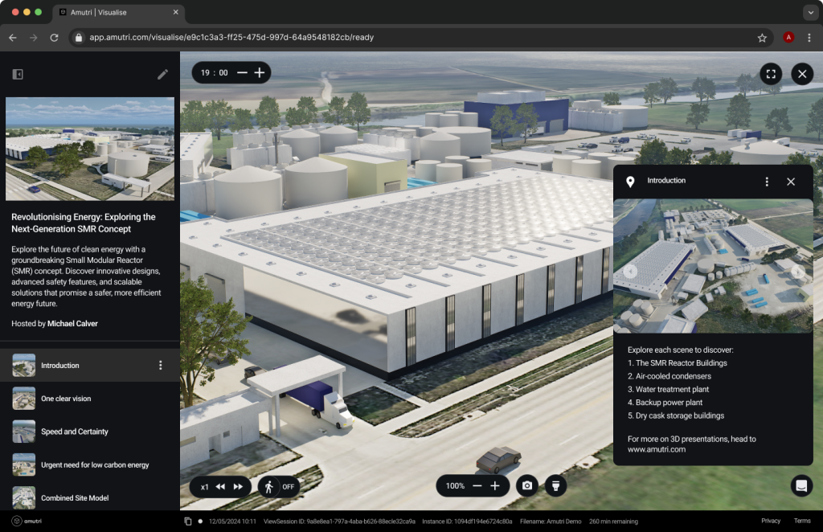Click the pencil edit icon
This screenshot has width=823, height=532.
(x=162, y=74)
